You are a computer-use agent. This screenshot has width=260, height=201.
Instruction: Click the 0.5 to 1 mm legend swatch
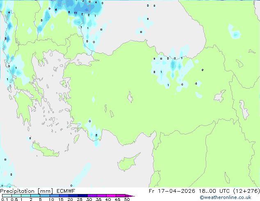click(16, 196)
